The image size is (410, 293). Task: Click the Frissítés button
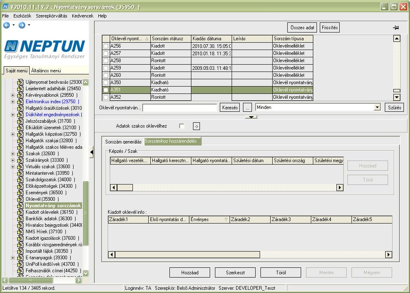coord(330,28)
